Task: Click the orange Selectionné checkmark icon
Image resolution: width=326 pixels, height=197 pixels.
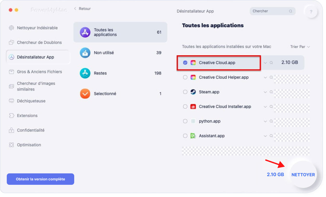Action: 85,94
